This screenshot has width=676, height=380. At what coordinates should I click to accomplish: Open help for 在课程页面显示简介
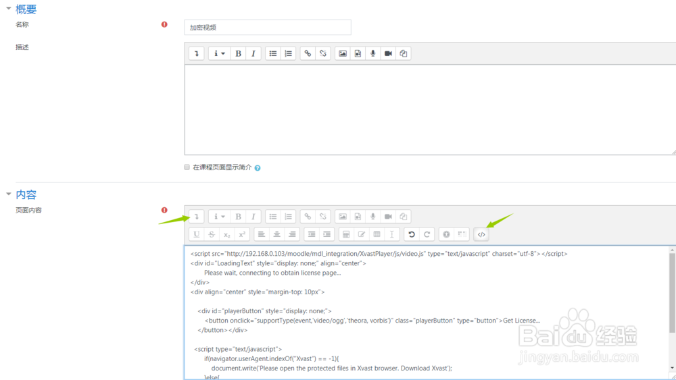(258, 168)
